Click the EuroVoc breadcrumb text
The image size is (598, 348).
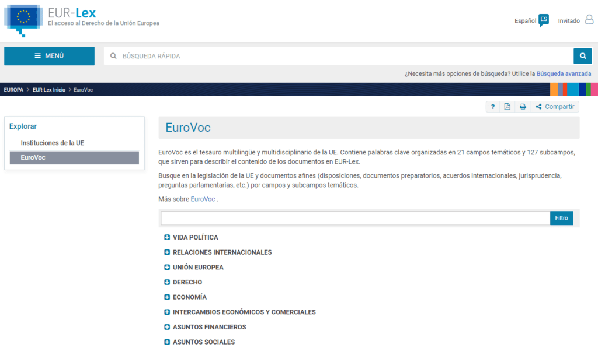pyautogui.click(x=83, y=90)
